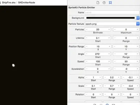Increase Particles Birthrate with plus button
140x105 pixels.
click(x=109, y=29)
